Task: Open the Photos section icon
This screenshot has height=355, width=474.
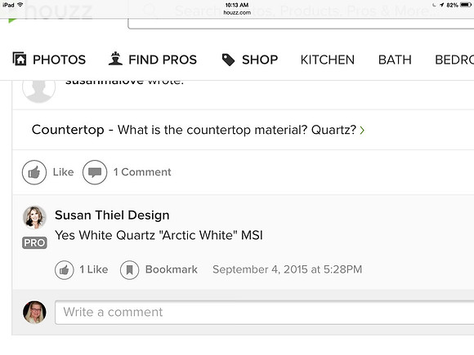Action: pyautogui.click(x=20, y=59)
